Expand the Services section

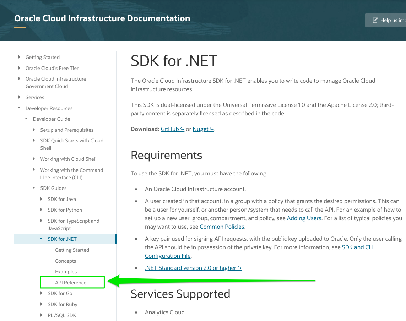click(x=19, y=97)
